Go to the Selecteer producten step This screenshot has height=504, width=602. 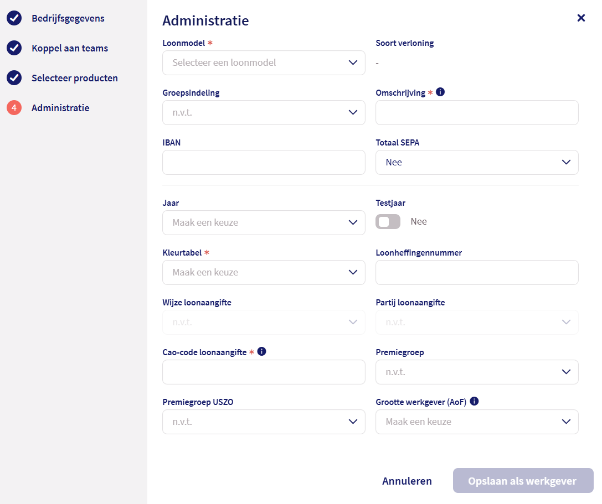click(74, 78)
